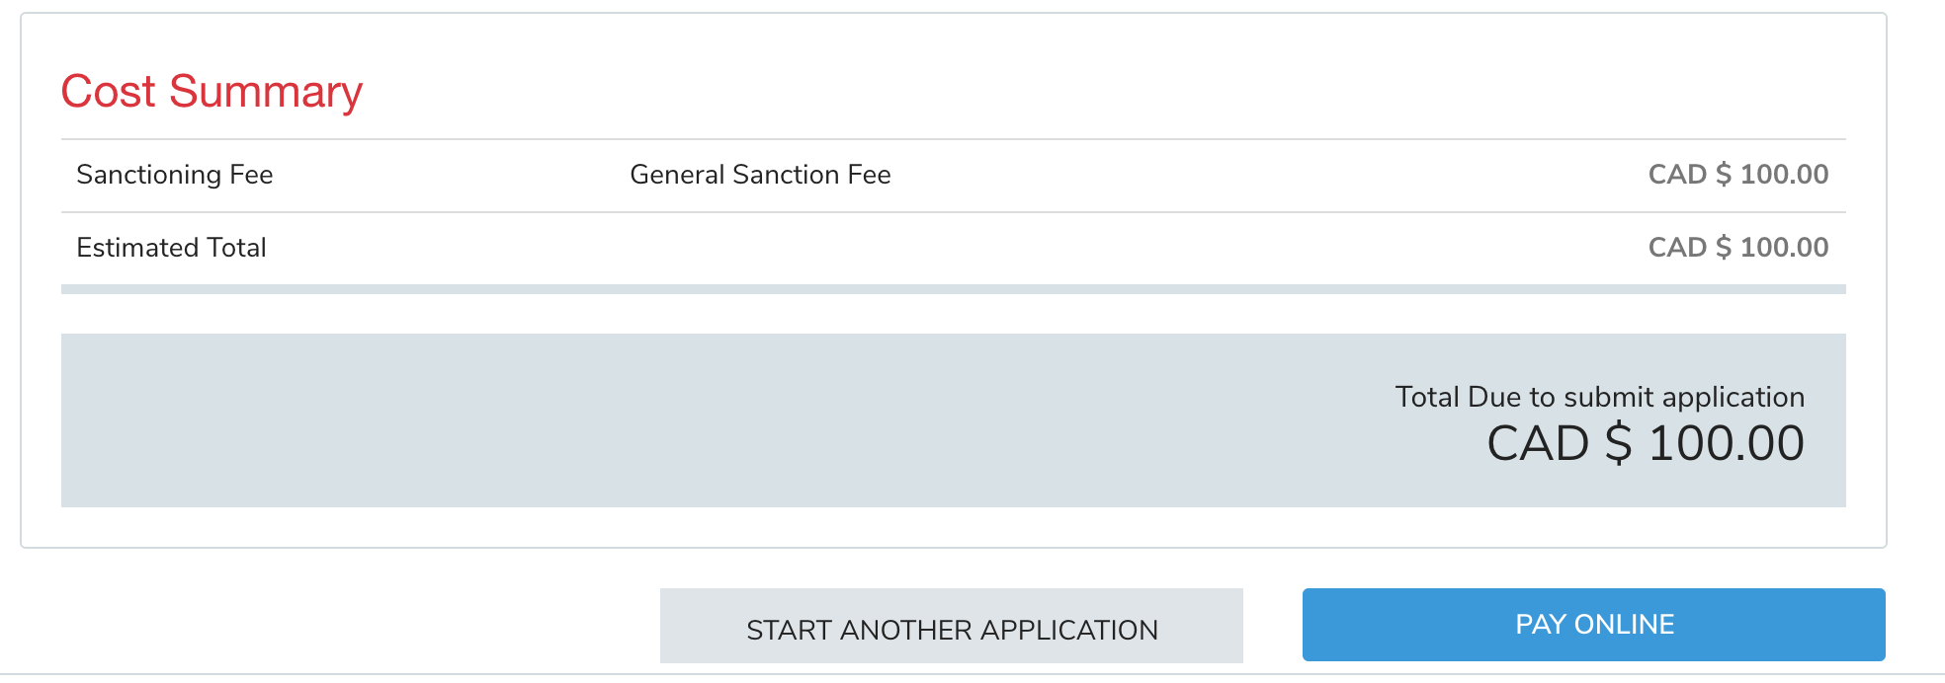Click the word ONLINE on the blue button
Image resolution: width=1945 pixels, height=683 pixels.
pyautogui.click(x=1624, y=625)
